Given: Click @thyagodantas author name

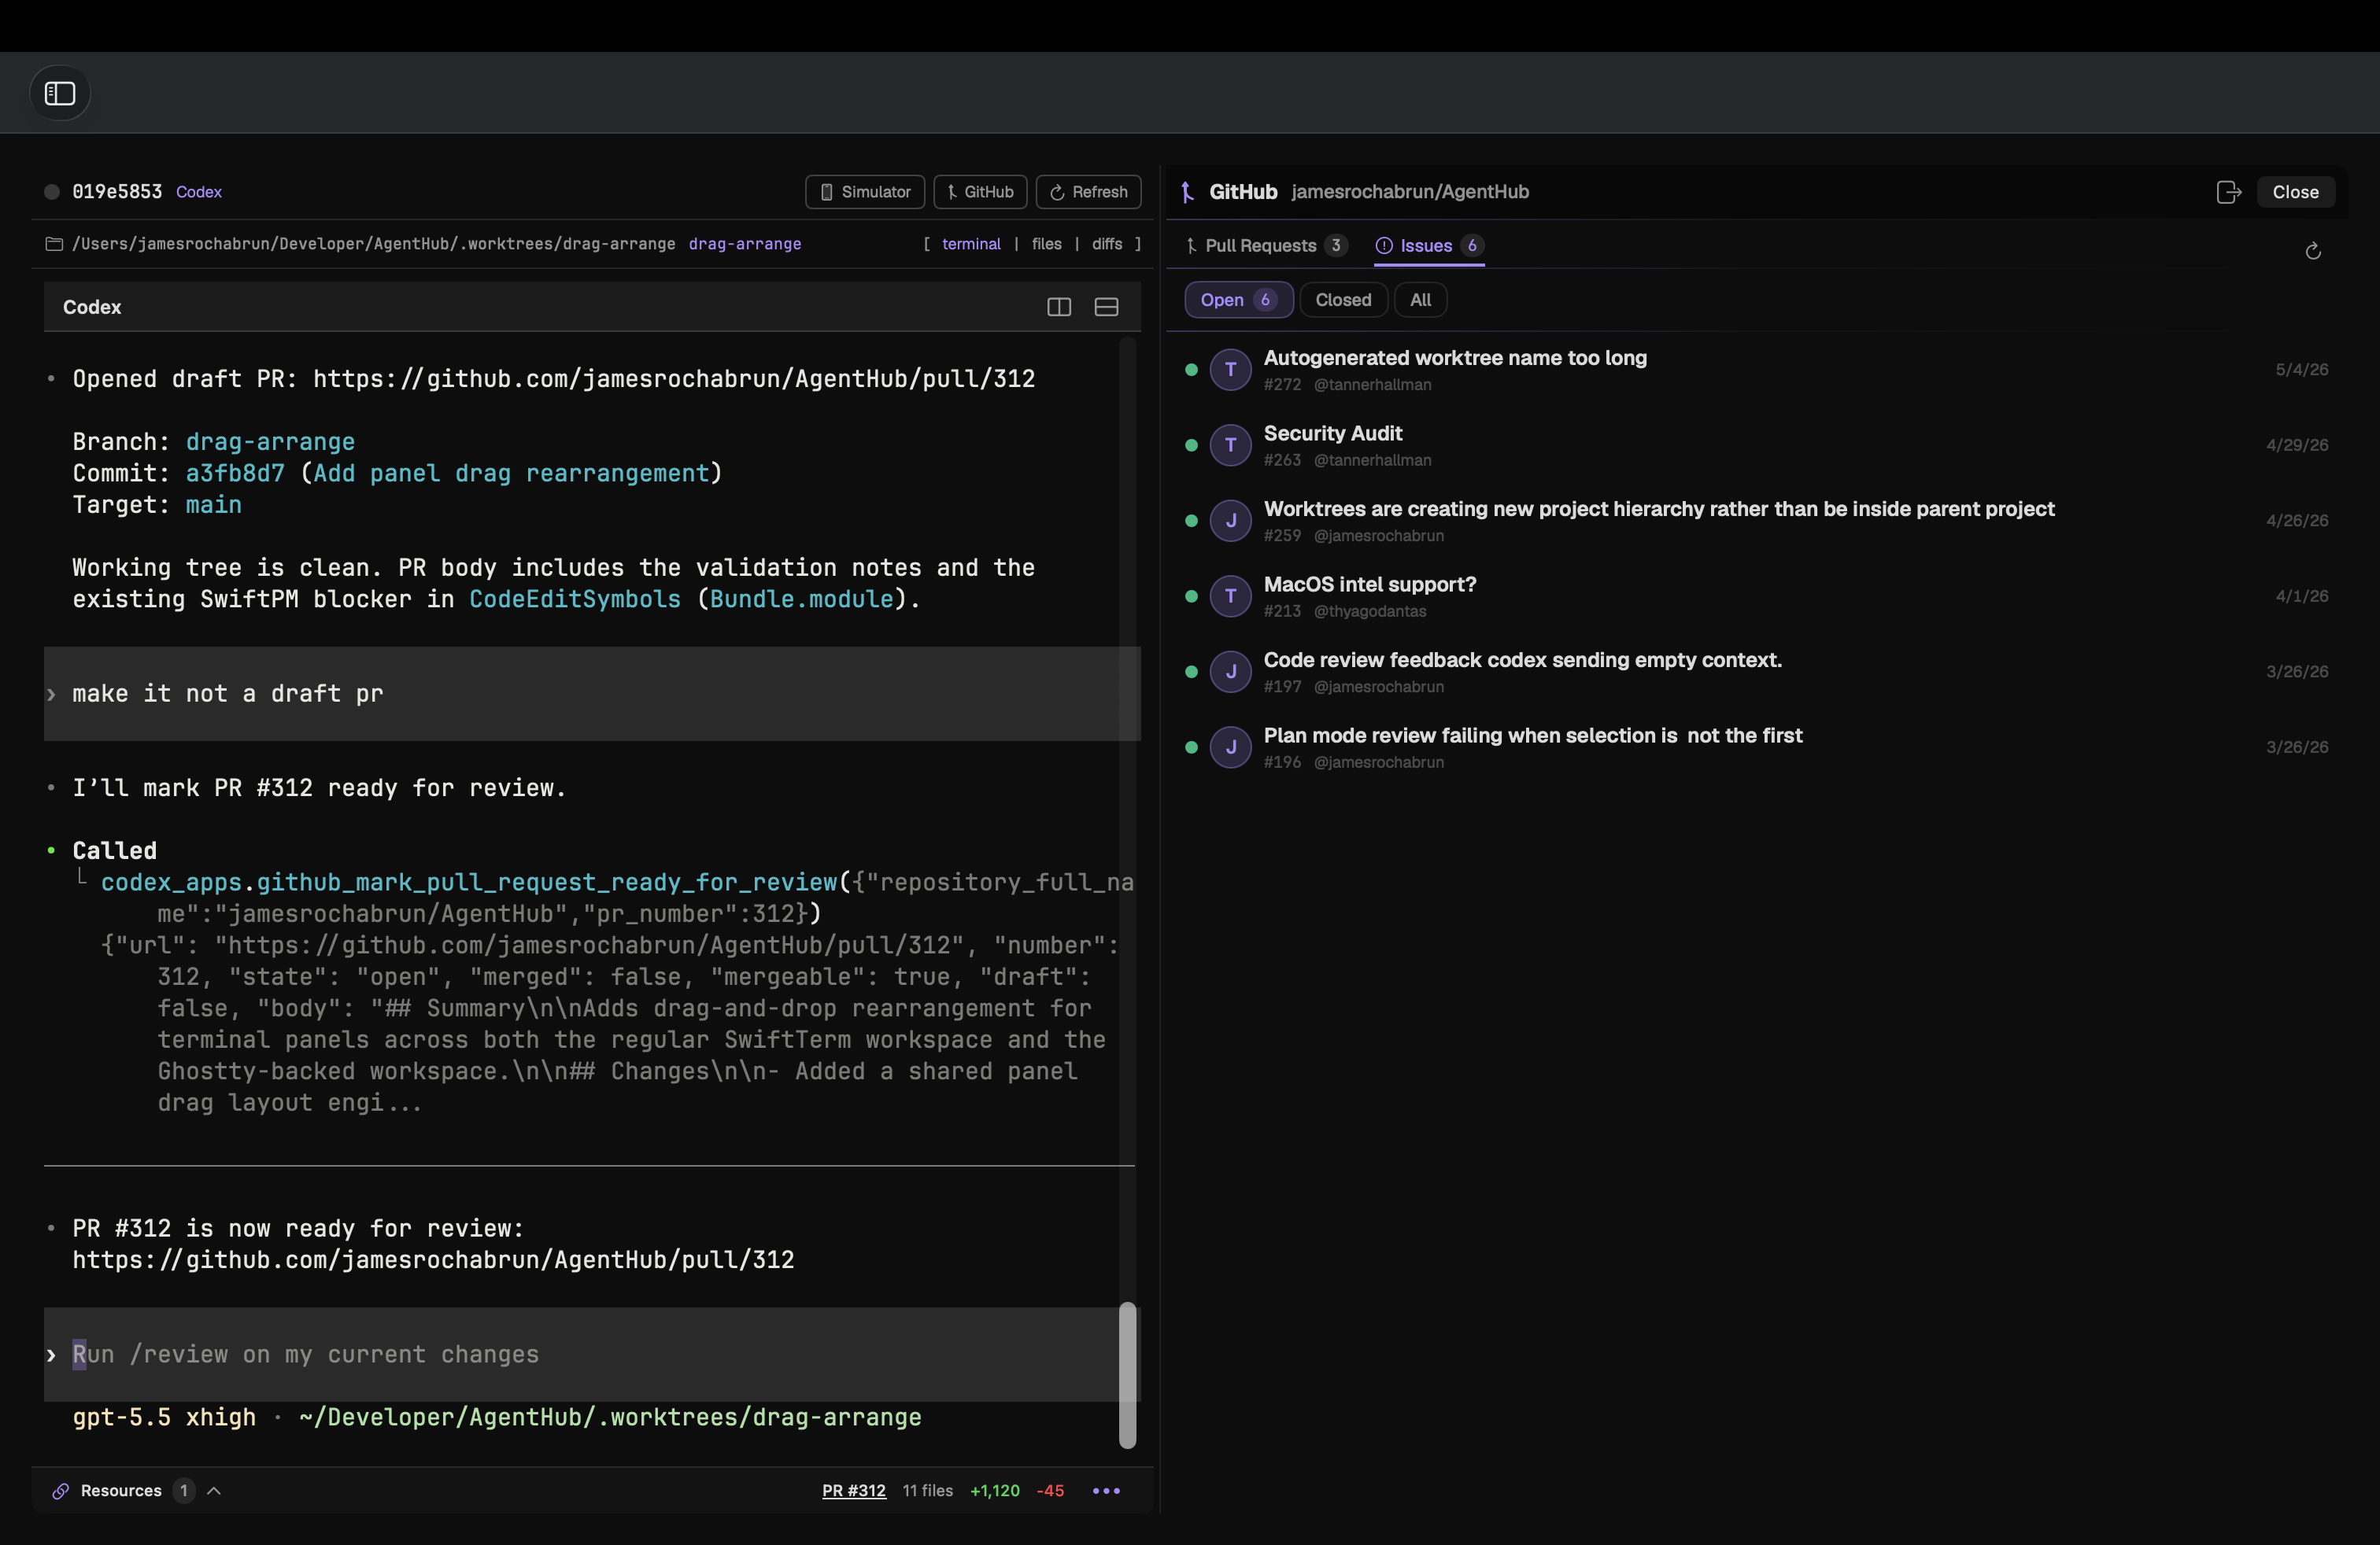Looking at the screenshot, I should (x=1369, y=610).
